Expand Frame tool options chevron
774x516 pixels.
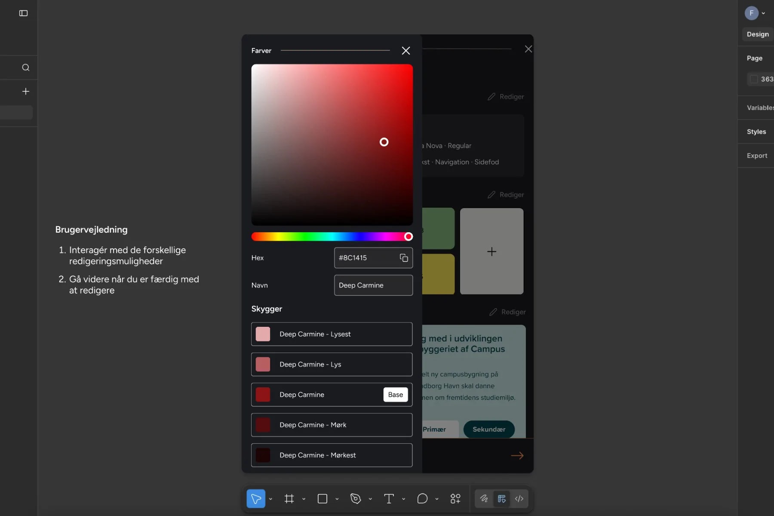304,499
